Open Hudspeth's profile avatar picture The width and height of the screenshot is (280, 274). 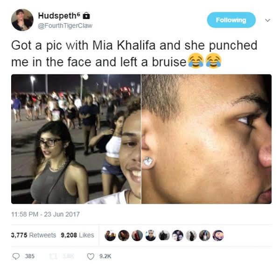22,20
